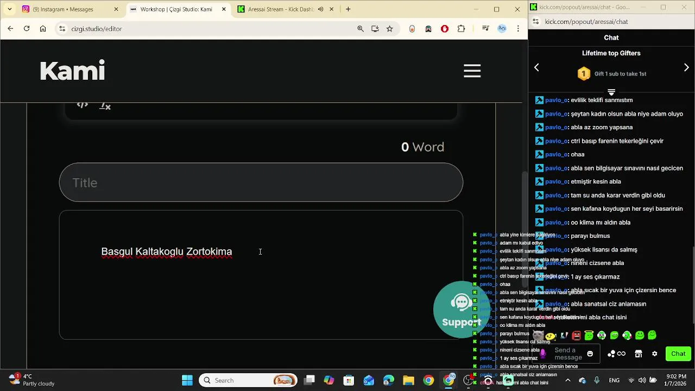This screenshot has height=391, width=695.
Task: View site information for cizgi.studio
Action: 62,29
